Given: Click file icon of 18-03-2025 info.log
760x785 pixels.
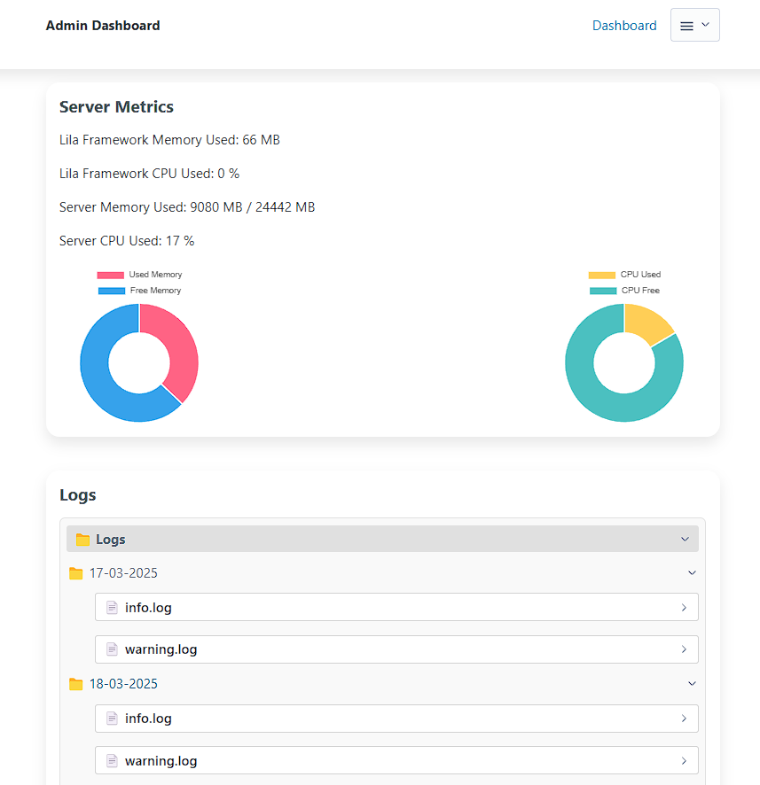Looking at the screenshot, I should (x=113, y=719).
